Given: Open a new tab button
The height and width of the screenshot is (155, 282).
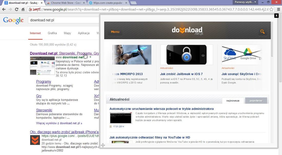Looking at the screenshot, I should [x=133, y=3].
